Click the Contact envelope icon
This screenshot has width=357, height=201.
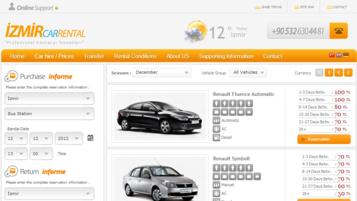pos(329,7)
